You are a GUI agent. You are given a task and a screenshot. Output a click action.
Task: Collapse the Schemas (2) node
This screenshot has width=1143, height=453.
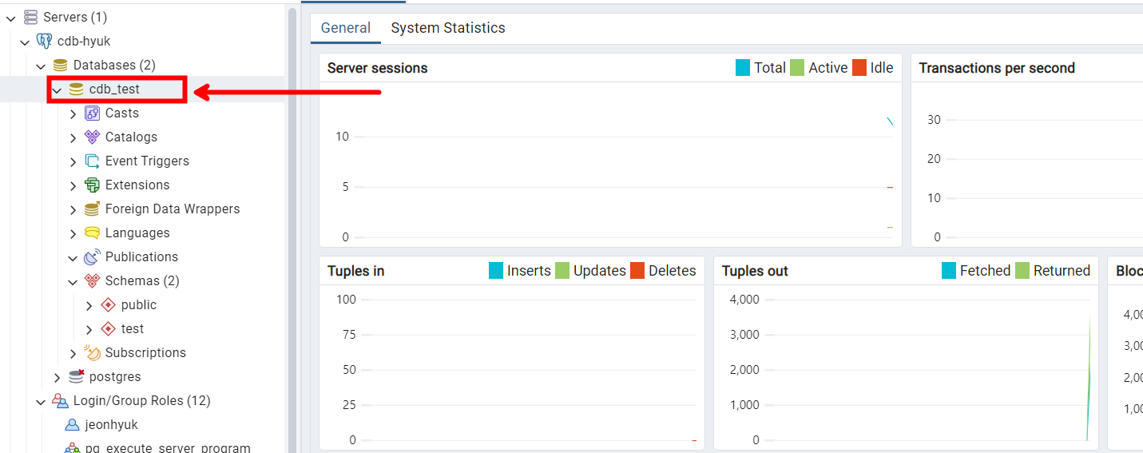tap(73, 281)
